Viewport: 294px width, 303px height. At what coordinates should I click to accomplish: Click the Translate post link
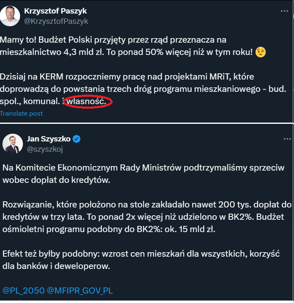(21, 114)
